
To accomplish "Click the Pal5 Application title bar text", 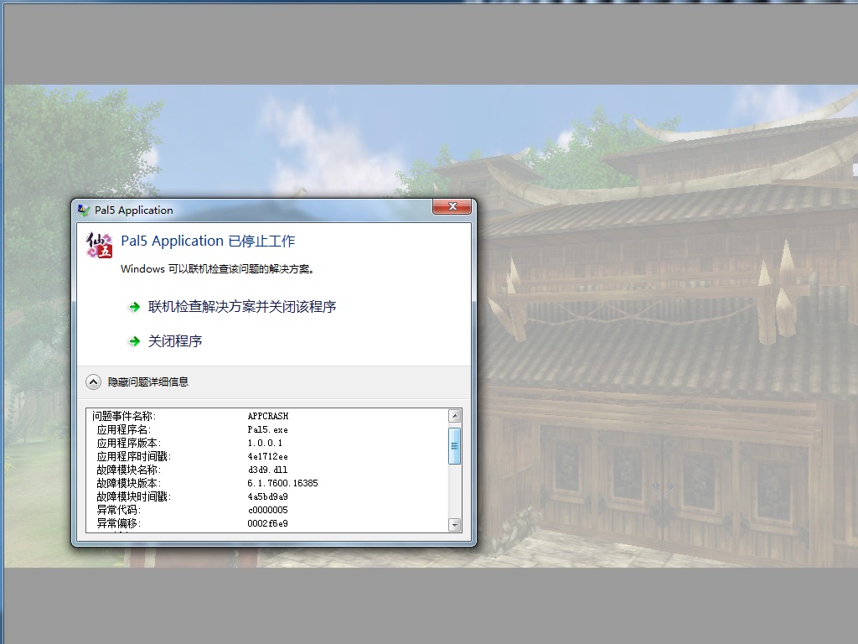I will [134, 210].
